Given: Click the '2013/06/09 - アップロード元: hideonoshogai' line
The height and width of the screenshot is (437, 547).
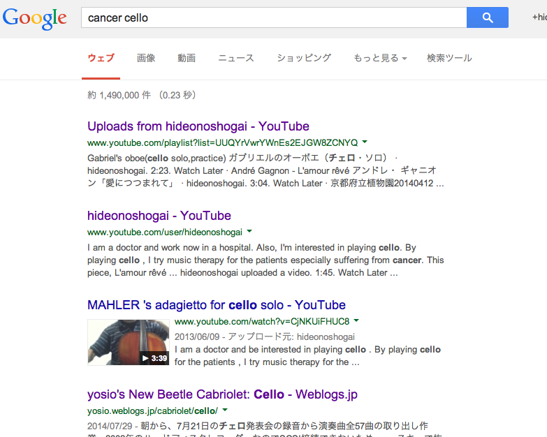Looking at the screenshot, I should (265, 336).
